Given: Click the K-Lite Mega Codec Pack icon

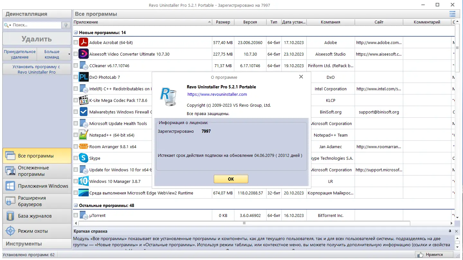Looking at the screenshot, I should coord(84,100).
